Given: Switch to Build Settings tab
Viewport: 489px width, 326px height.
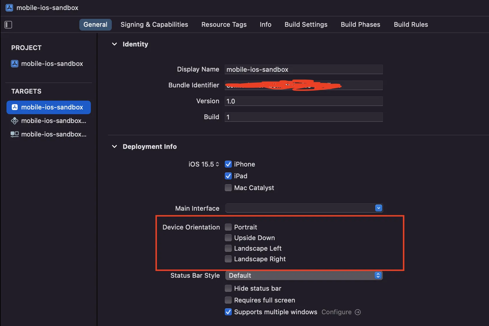Looking at the screenshot, I should [x=306, y=25].
